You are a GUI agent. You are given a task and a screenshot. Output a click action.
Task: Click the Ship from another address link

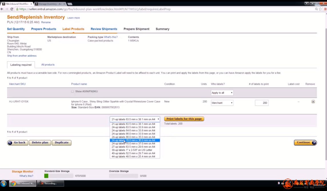(x=22, y=56)
